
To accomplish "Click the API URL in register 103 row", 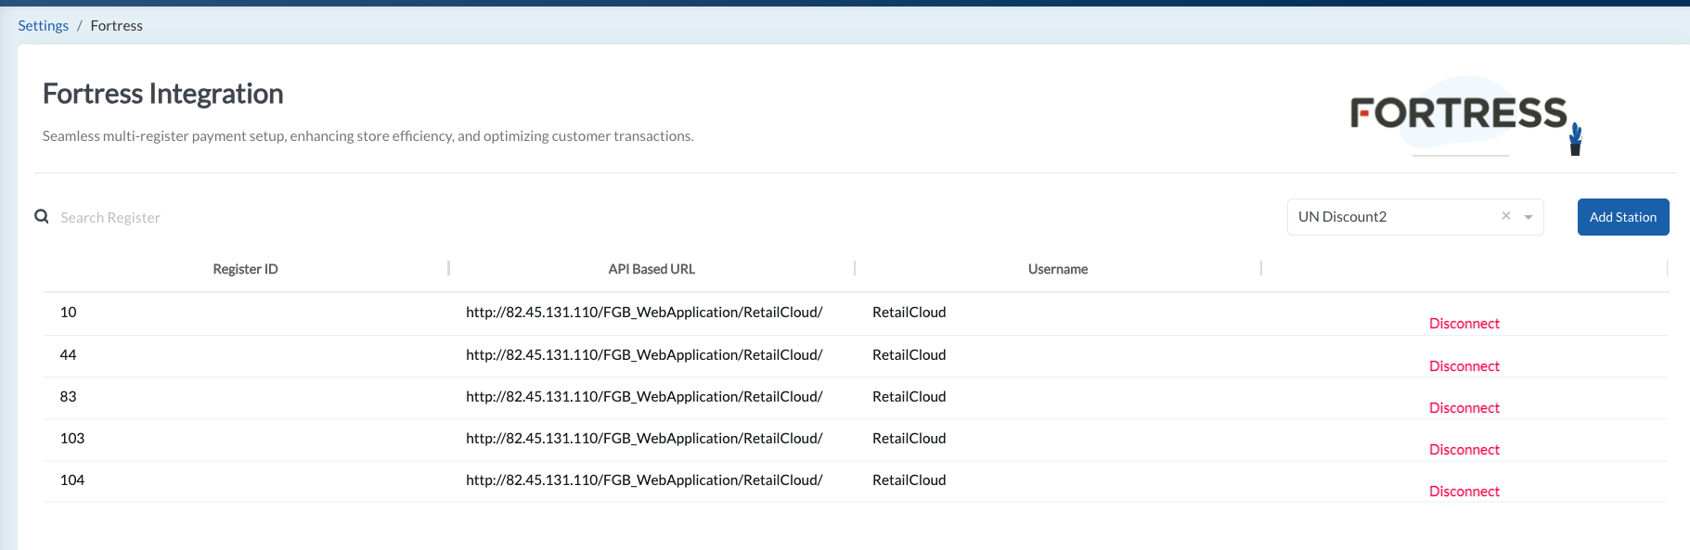I will click(644, 439).
